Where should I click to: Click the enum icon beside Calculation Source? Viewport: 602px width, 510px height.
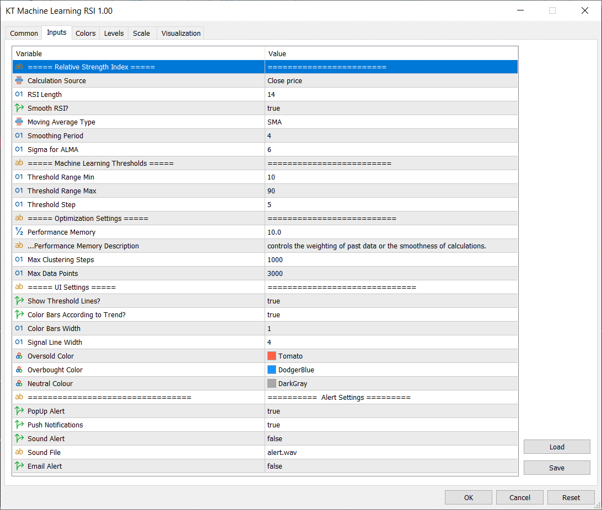coord(19,80)
